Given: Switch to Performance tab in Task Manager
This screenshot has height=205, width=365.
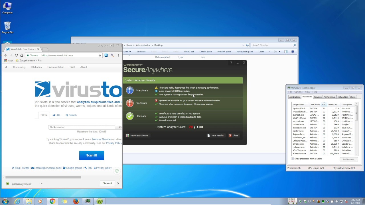Looking at the screenshot, I should 329,97.
